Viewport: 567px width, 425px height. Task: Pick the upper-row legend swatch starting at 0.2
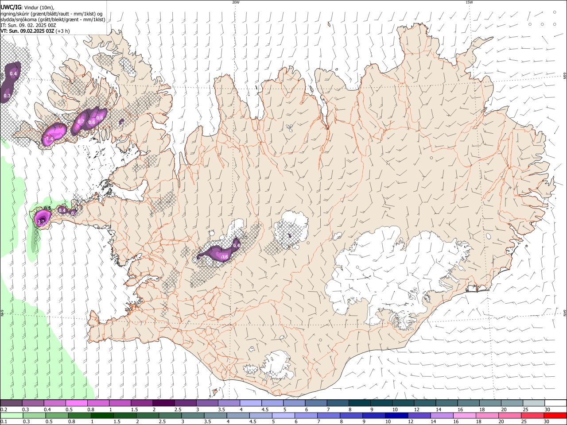coord(11,403)
